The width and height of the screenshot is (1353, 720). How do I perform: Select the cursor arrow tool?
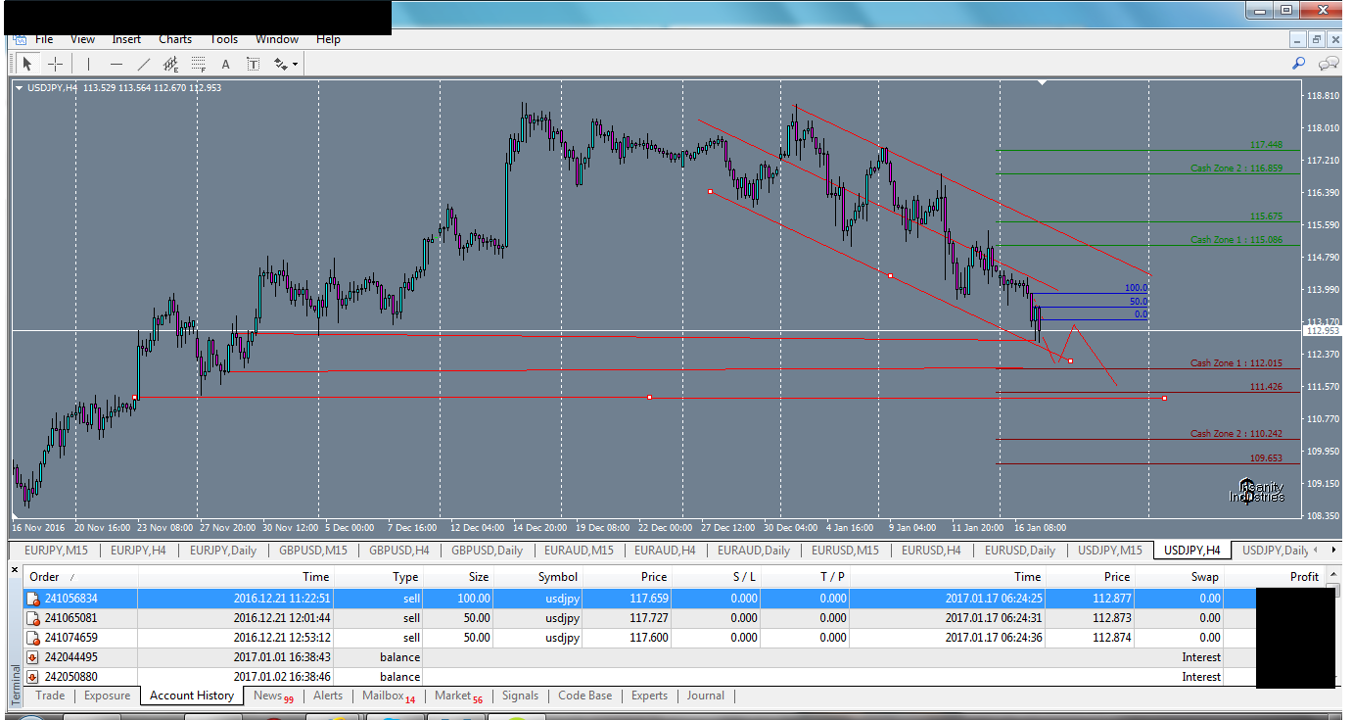tap(27, 64)
